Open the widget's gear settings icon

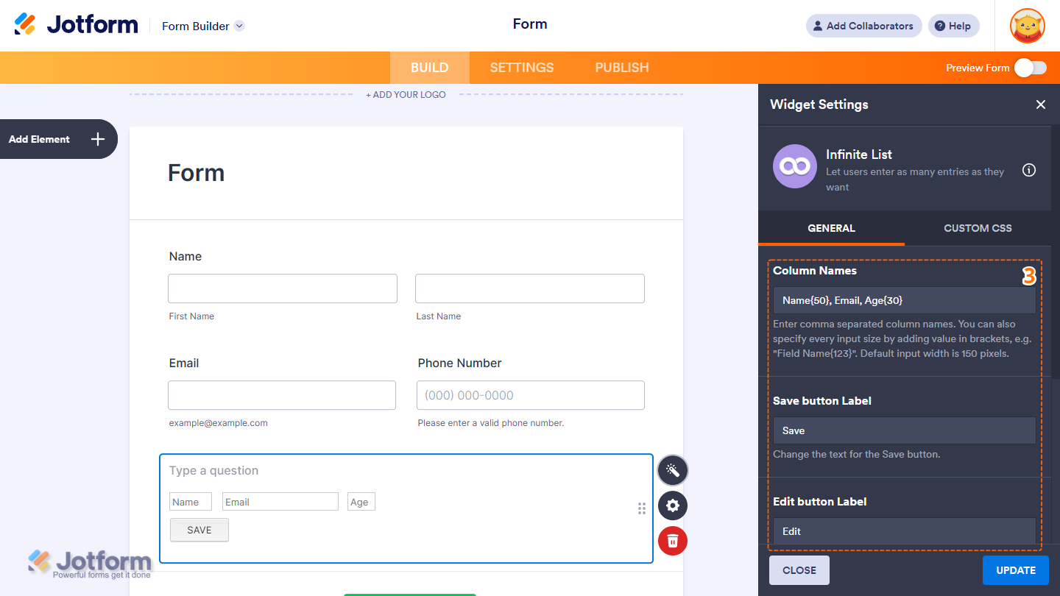(672, 505)
